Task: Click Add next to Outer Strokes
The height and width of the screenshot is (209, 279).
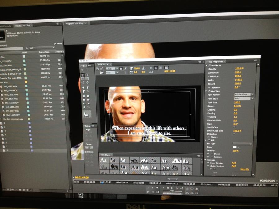Action: [x=234, y=166]
